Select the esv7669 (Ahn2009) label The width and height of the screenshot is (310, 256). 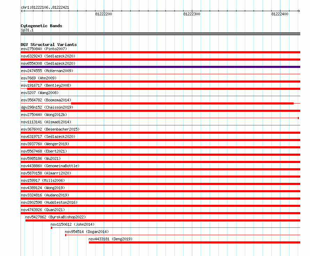[39, 78]
